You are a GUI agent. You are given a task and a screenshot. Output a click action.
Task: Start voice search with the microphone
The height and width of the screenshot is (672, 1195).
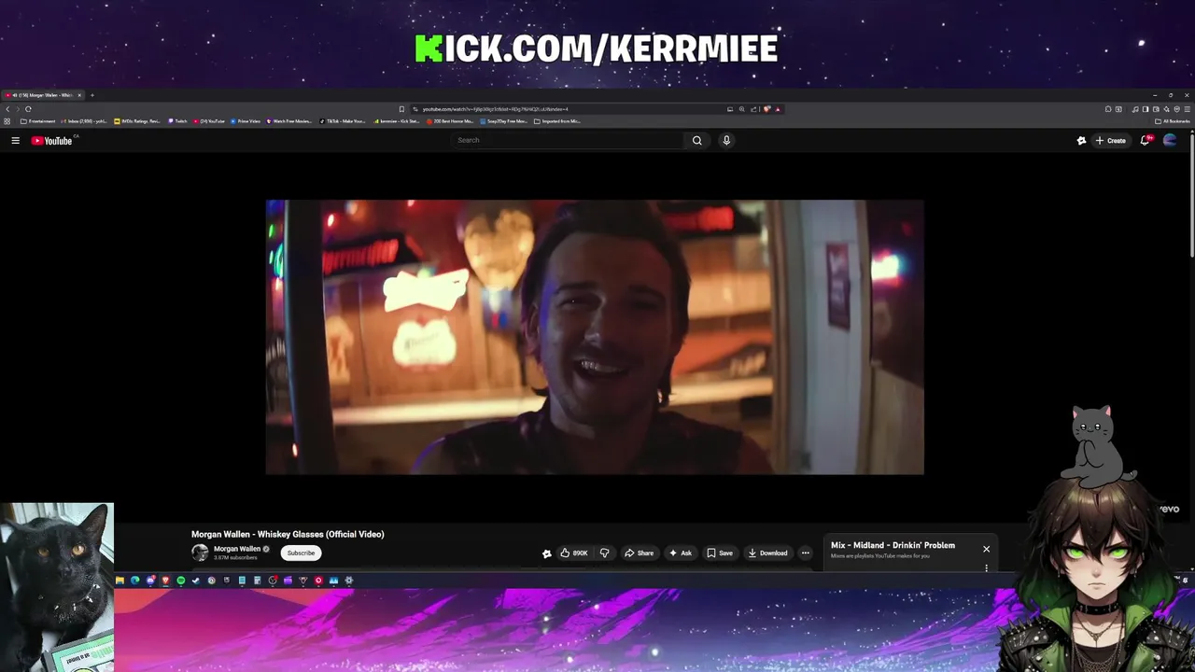pos(726,140)
